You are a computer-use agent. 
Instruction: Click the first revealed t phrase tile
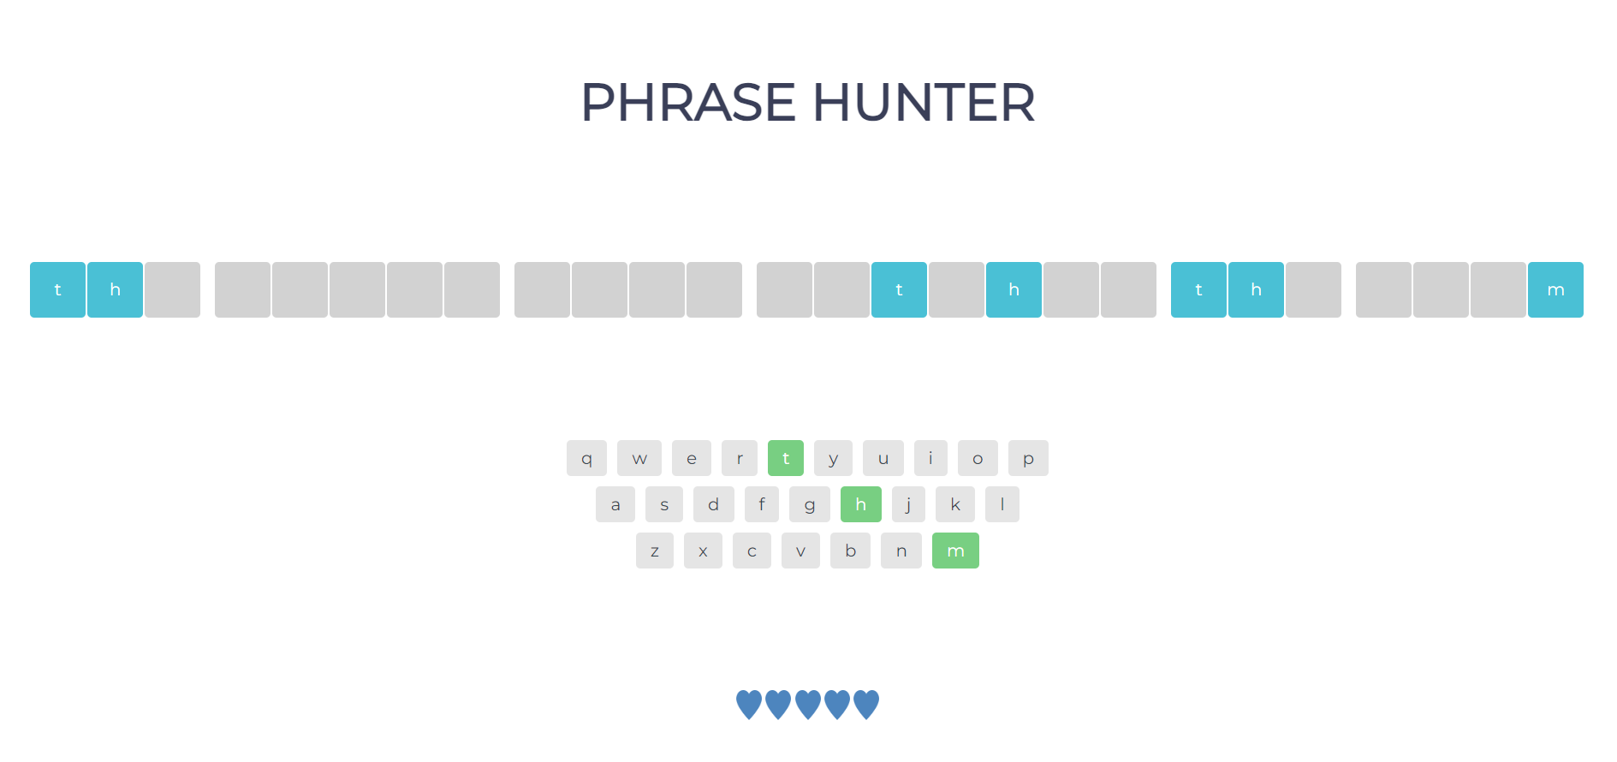tap(57, 289)
